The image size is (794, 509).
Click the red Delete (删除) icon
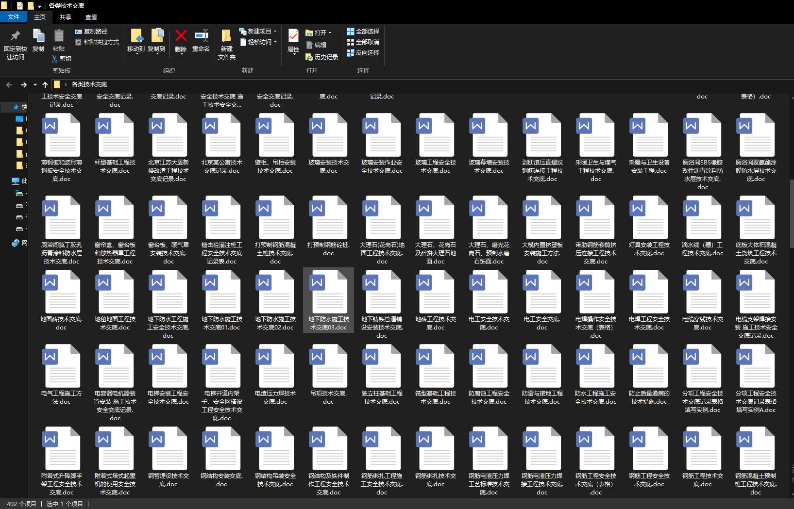click(x=181, y=35)
